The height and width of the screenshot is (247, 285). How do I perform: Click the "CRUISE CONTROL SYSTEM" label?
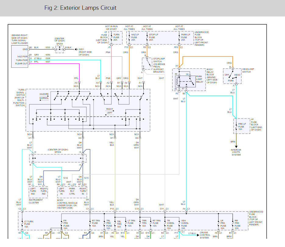205,235
